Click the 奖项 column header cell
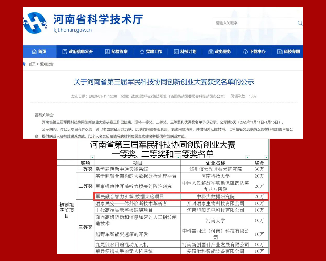The width and height of the screenshot is (326, 261). point(85,162)
